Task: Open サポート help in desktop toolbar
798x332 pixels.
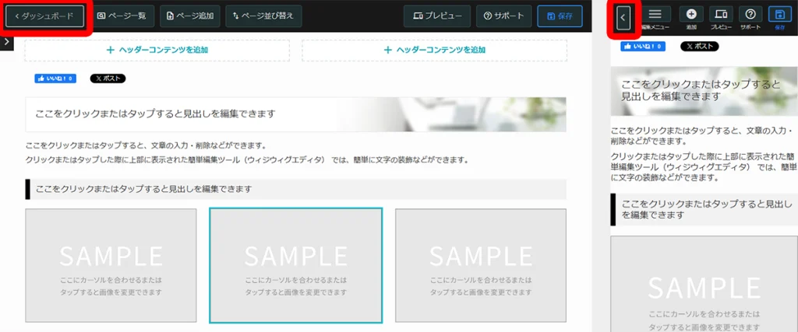Action: (x=503, y=16)
